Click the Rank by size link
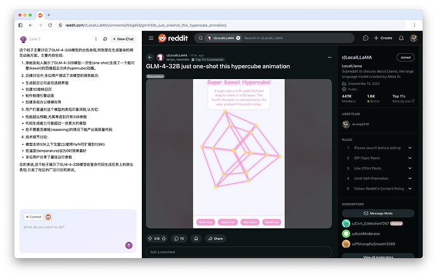This screenshot has width=437, height=277. [x=403, y=101]
